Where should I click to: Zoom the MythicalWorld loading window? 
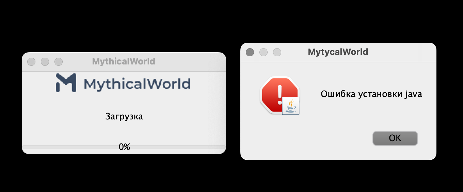coord(59,62)
